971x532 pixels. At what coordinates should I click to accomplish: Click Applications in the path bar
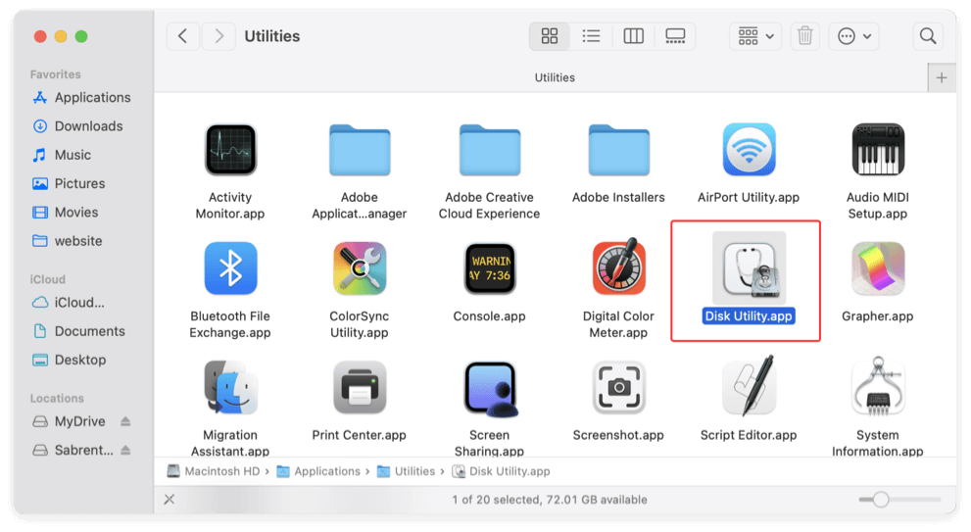(x=318, y=471)
